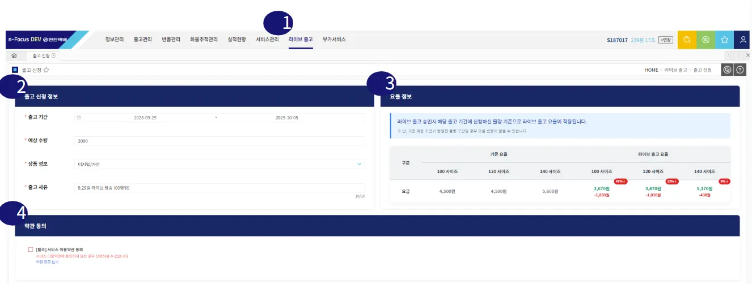
Task: Click the +연장 session extend button
Action: tap(665, 40)
